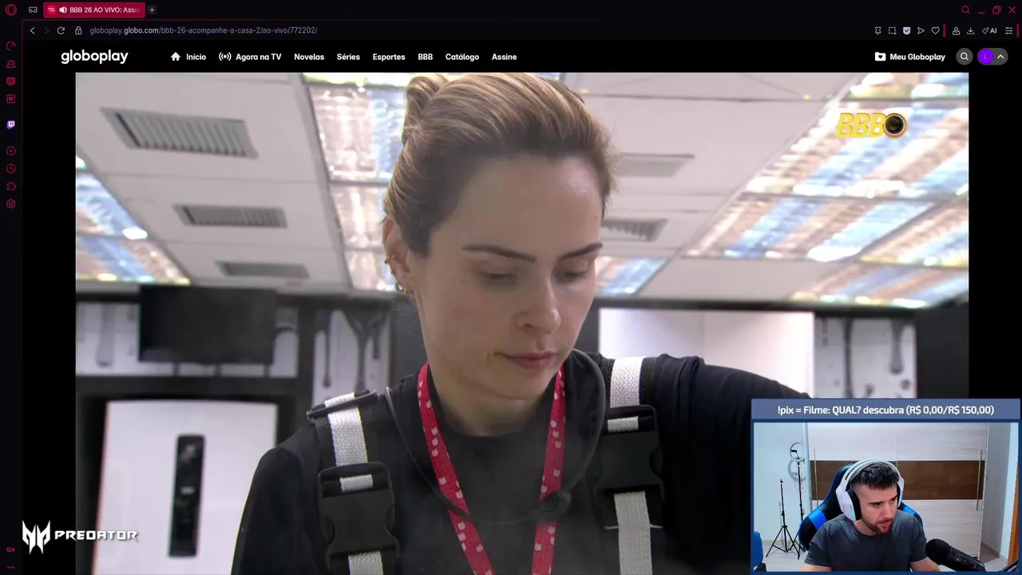Open Meu Globoplay page
The width and height of the screenshot is (1022, 575).
pyautogui.click(x=910, y=57)
